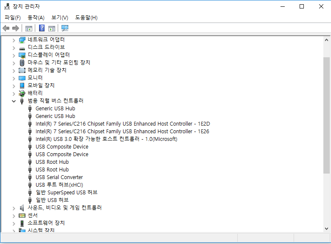Select the USB Serial Converter label
Image resolution: width=331 pixels, height=244 pixels.
point(59,177)
